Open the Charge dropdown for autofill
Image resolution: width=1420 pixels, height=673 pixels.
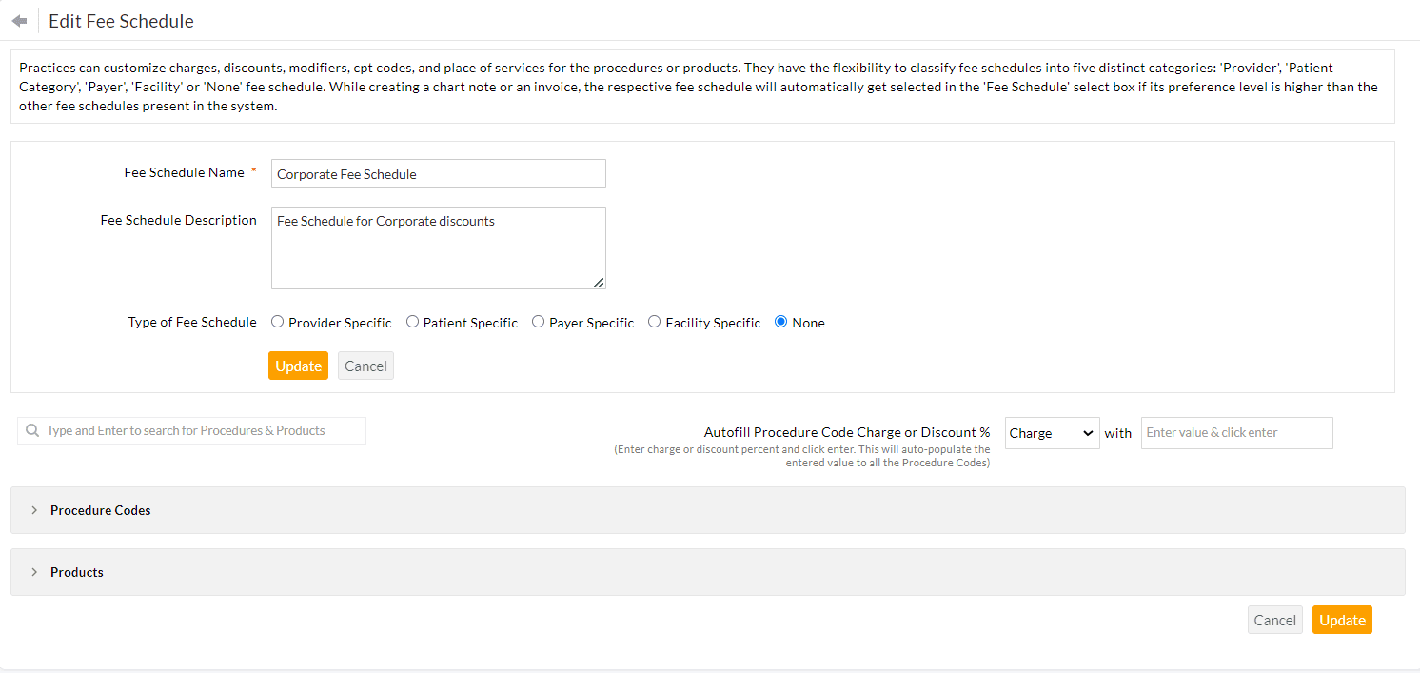tap(1052, 433)
